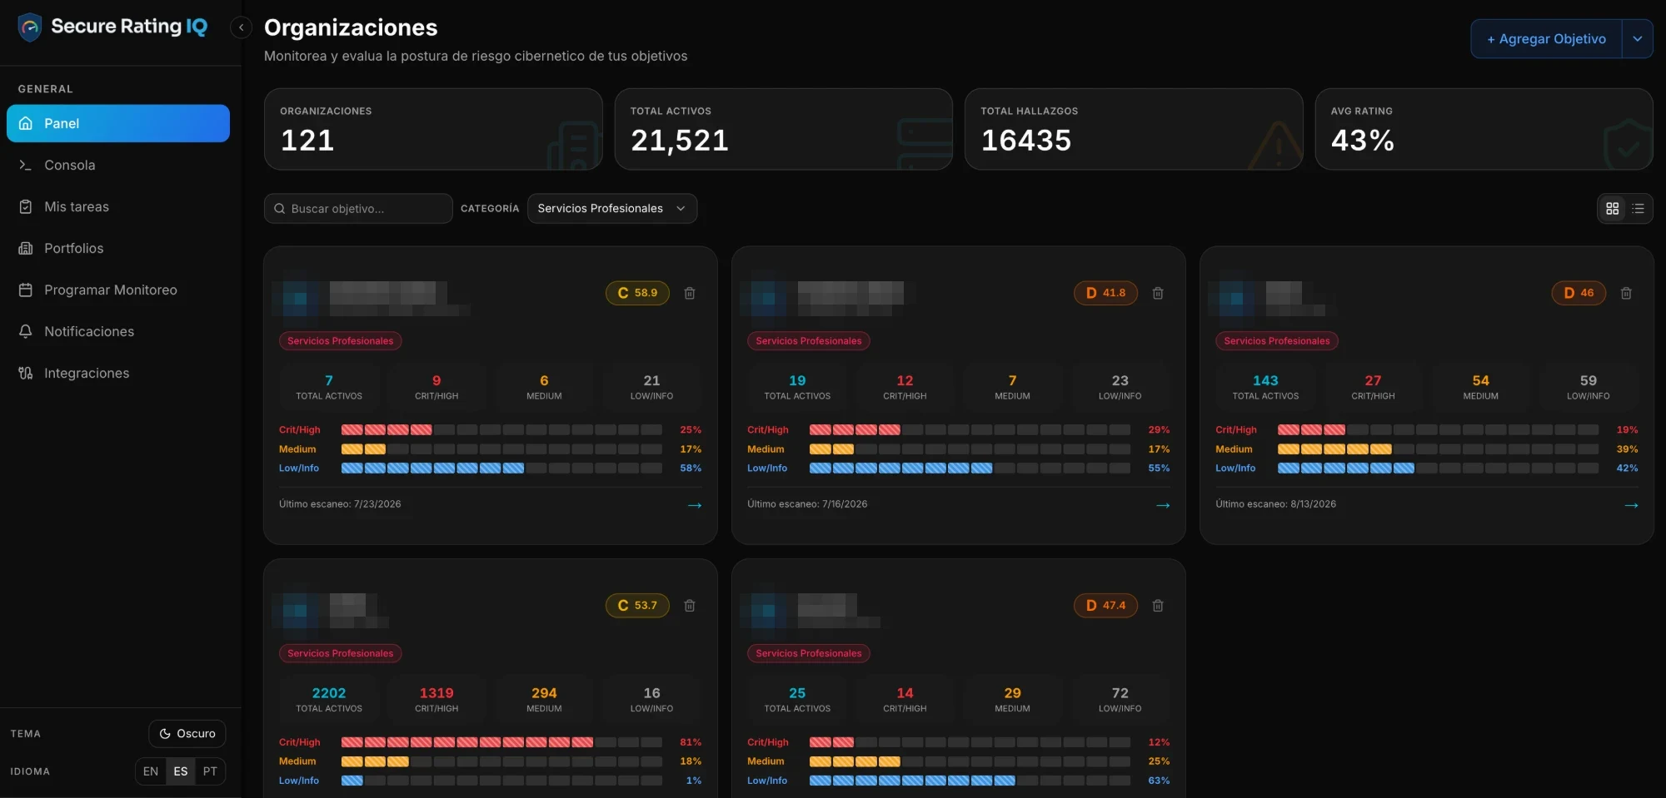
Task: Click the Integraciones icon
Action: tap(26, 373)
